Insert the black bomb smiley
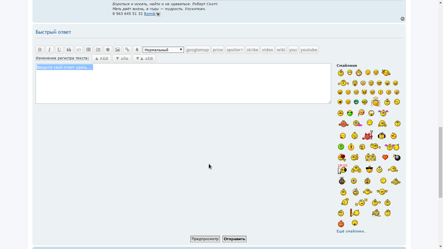This screenshot has width=443, height=249. tap(397, 158)
